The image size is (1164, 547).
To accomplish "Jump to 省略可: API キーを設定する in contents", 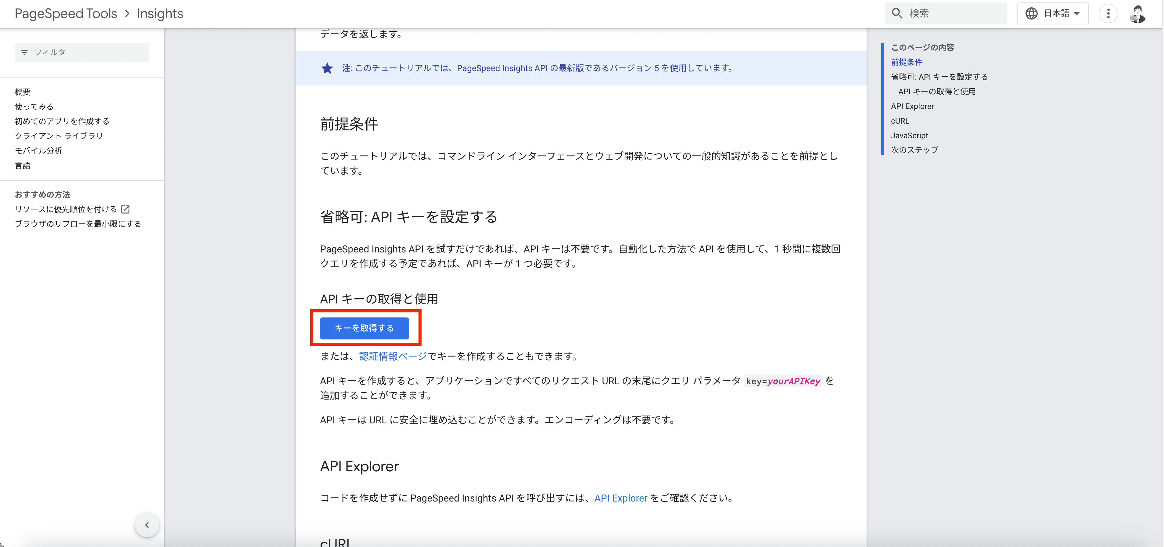I will click(x=939, y=77).
